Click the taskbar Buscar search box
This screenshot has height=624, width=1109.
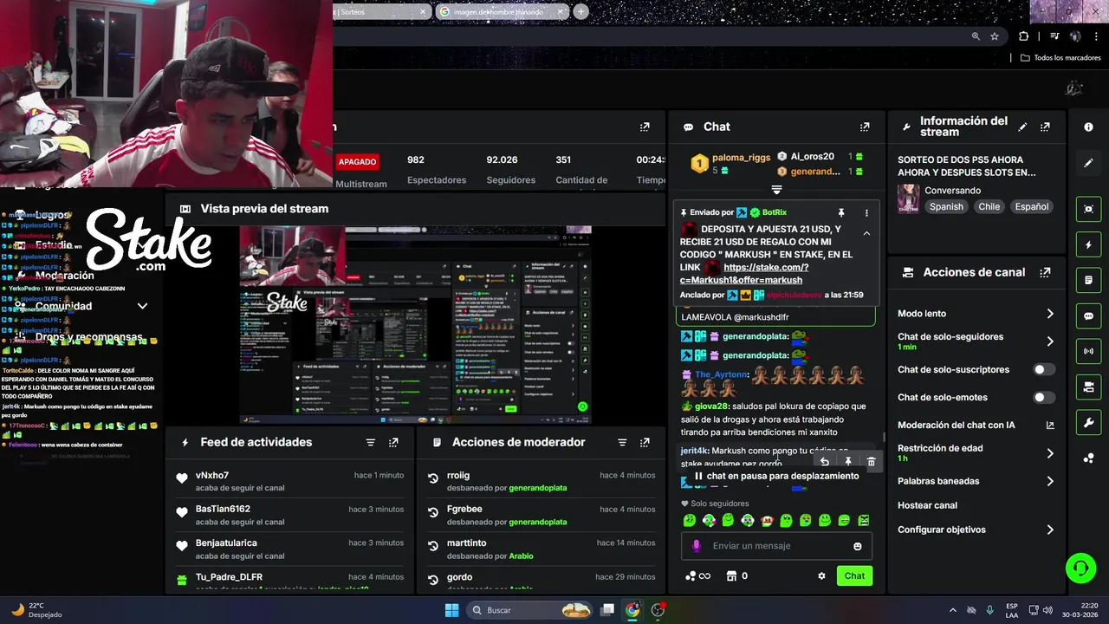point(530,610)
